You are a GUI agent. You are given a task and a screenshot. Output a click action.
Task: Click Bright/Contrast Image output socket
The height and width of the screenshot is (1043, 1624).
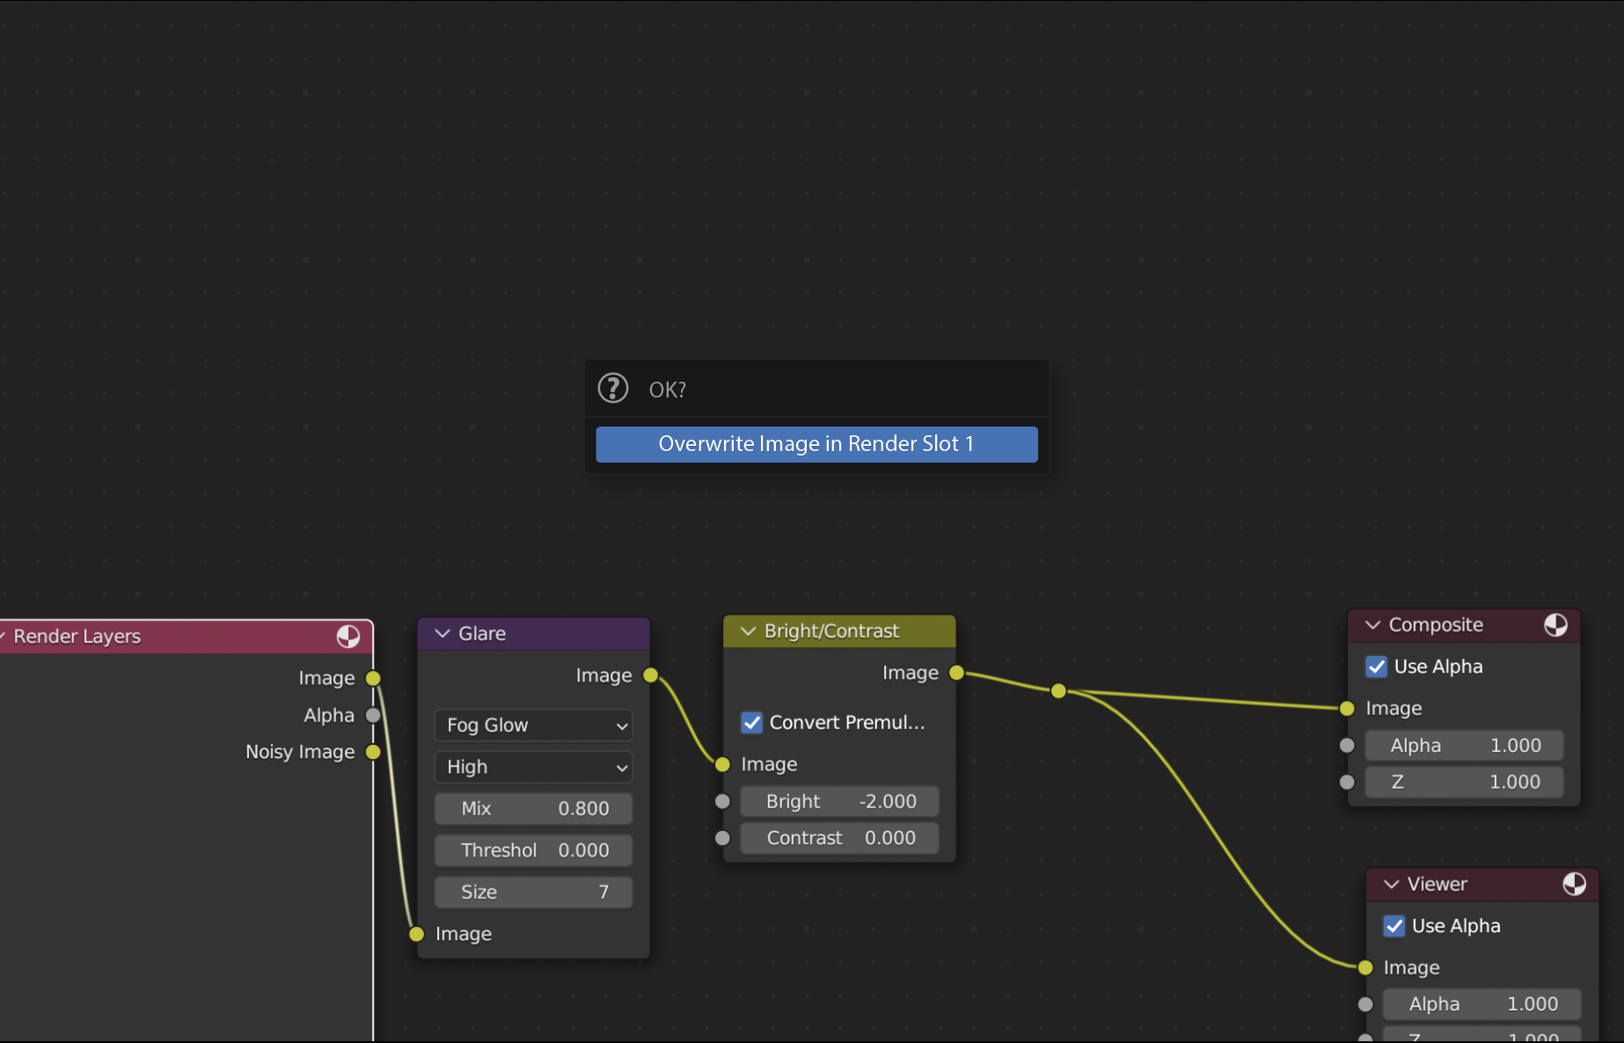point(956,673)
